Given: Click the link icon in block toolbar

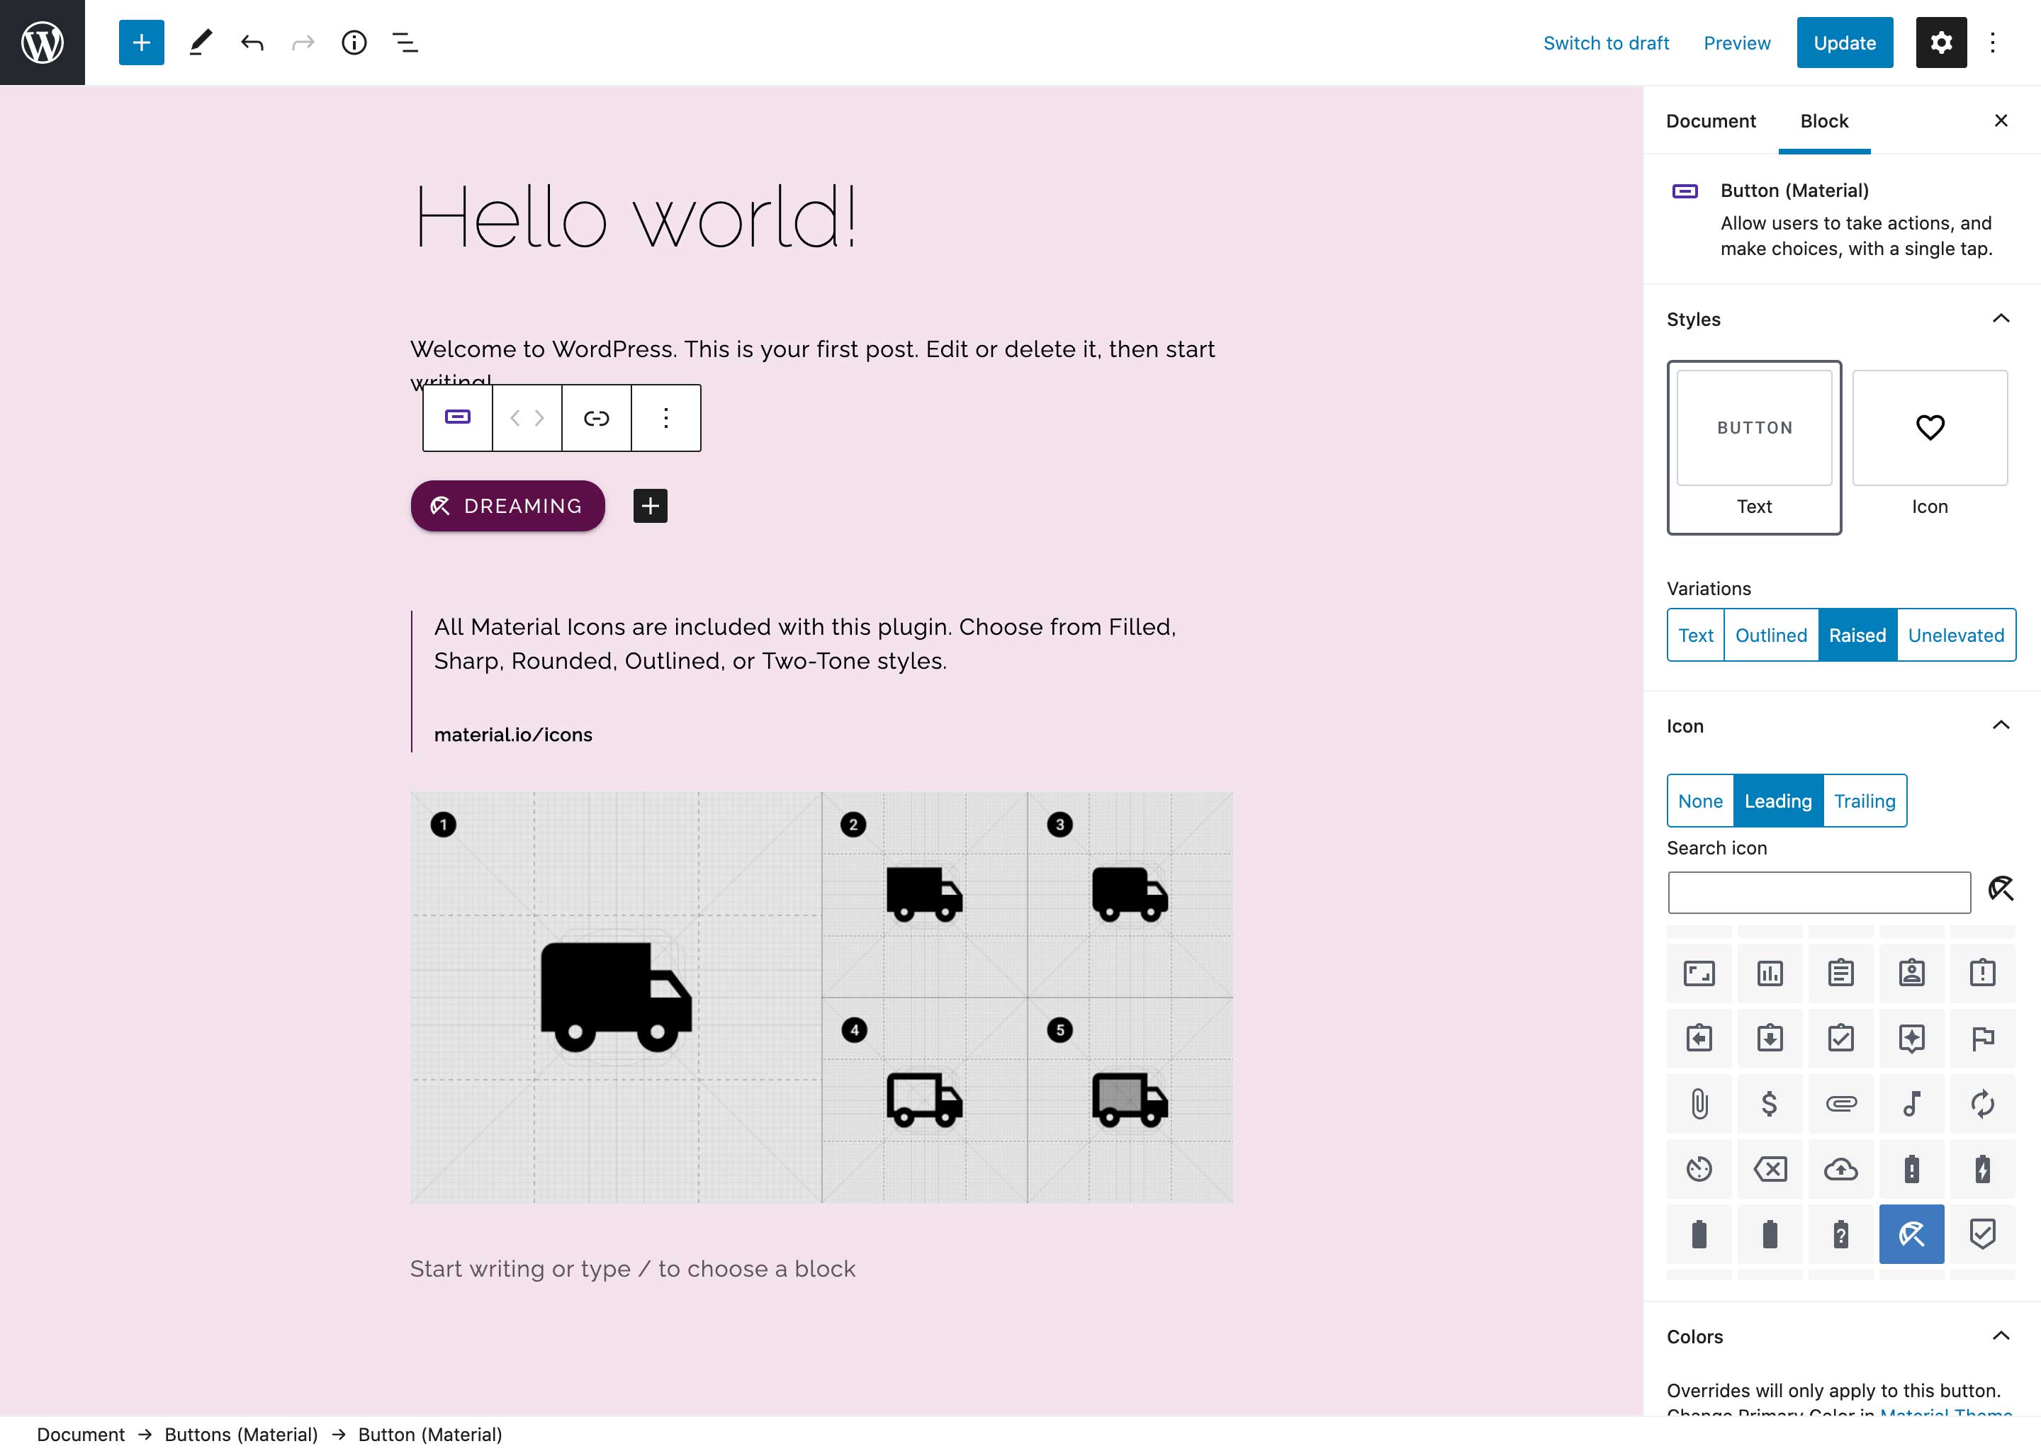Looking at the screenshot, I should [x=596, y=417].
